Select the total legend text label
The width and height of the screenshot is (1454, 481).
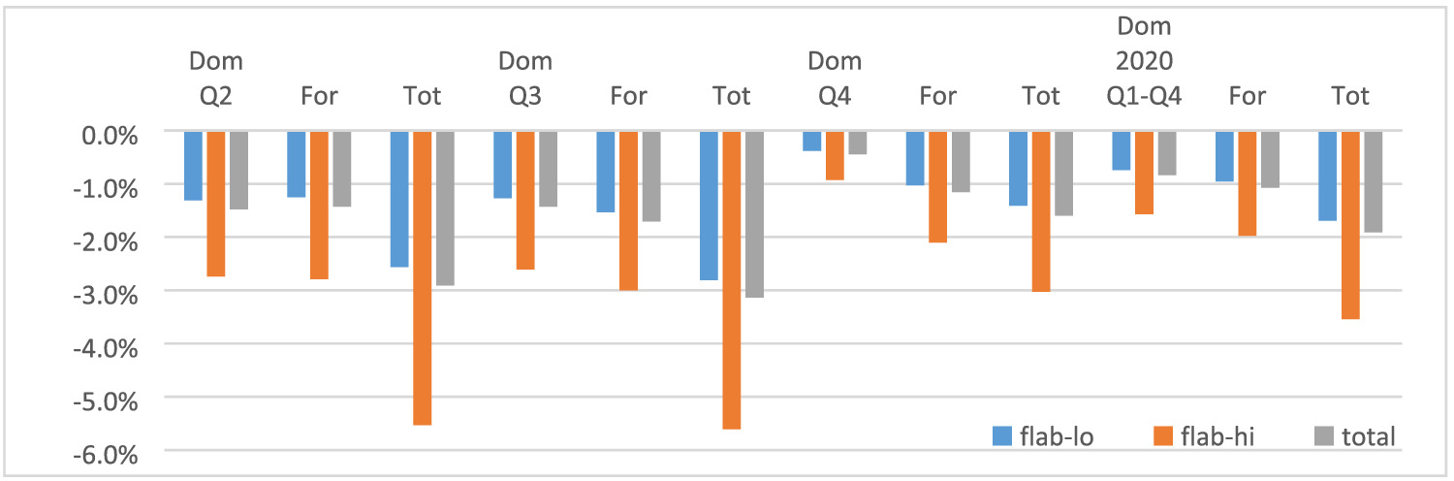[1369, 436]
